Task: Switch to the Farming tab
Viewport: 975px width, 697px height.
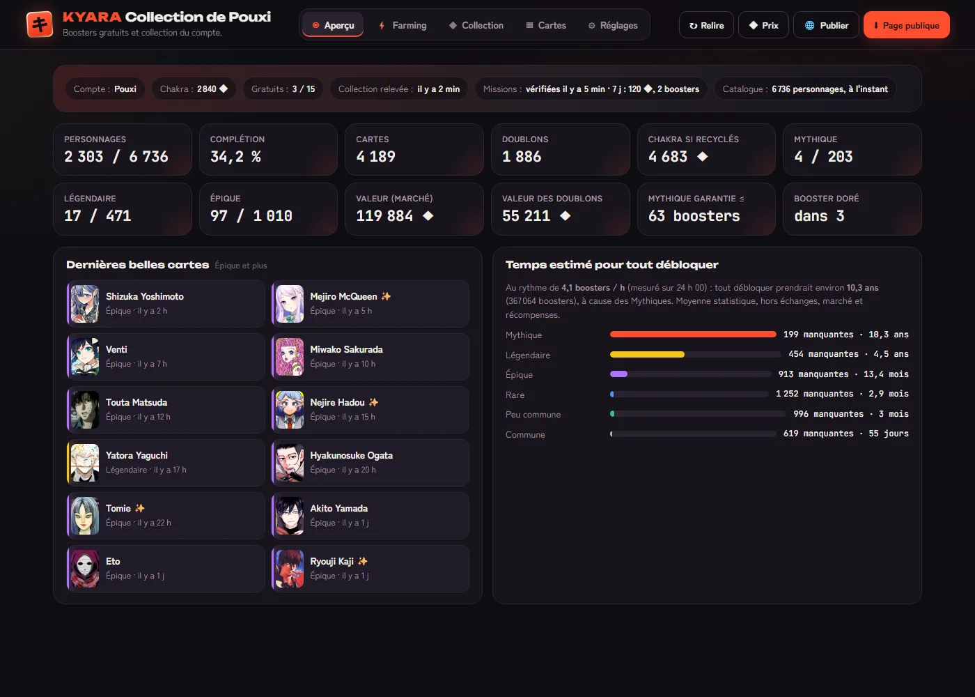Action: pyautogui.click(x=403, y=25)
